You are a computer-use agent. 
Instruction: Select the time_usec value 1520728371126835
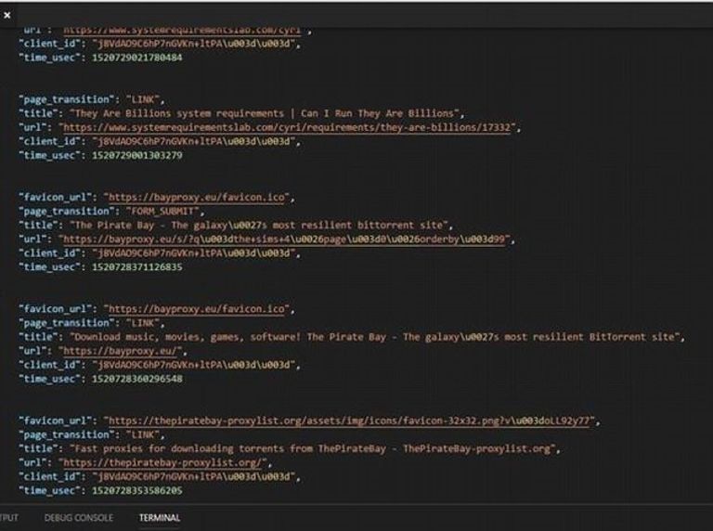[136, 266]
